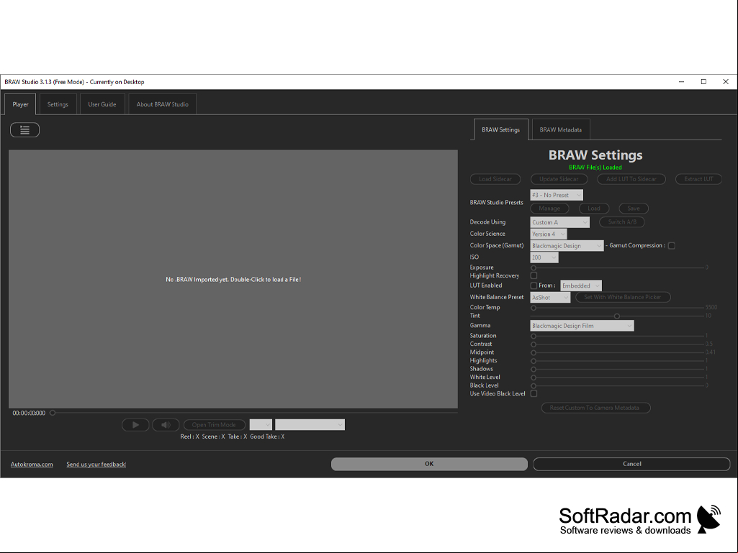Open the LUT From Embedded dropdown

tap(581, 286)
